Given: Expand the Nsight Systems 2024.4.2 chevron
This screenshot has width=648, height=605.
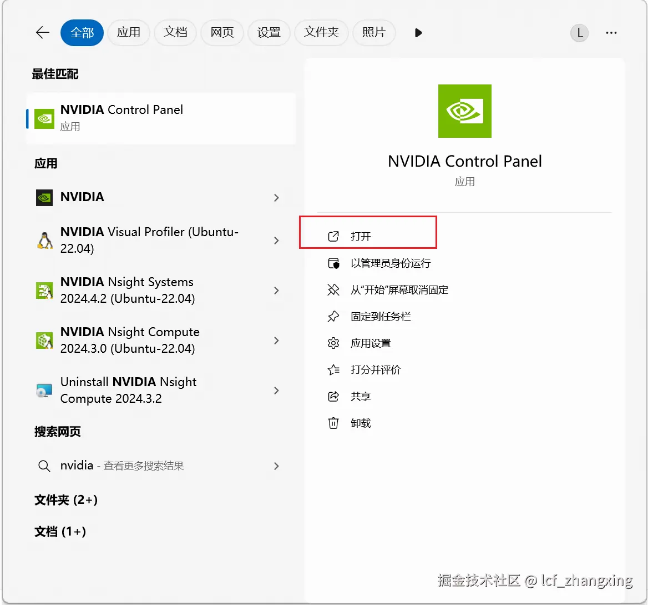Looking at the screenshot, I should pyautogui.click(x=276, y=291).
